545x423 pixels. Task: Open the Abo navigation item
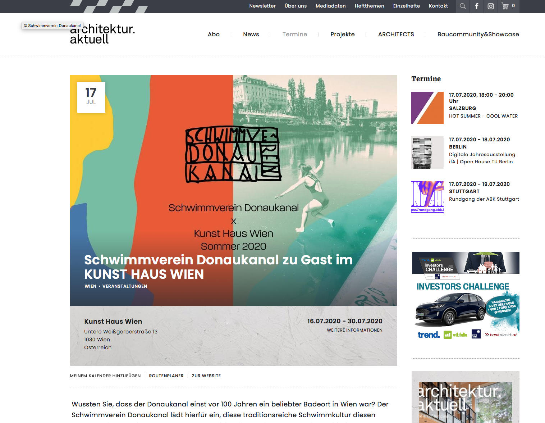(214, 35)
